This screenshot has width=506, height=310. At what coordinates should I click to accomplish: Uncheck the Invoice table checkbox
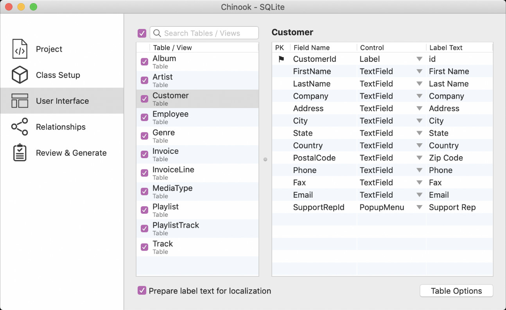click(145, 154)
